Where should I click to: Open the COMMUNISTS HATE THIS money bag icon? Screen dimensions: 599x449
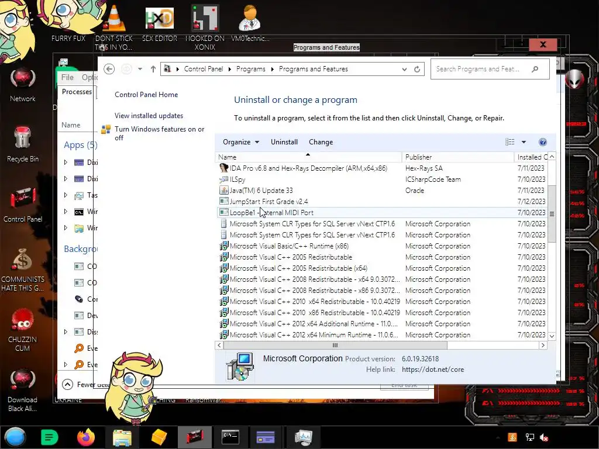23,260
